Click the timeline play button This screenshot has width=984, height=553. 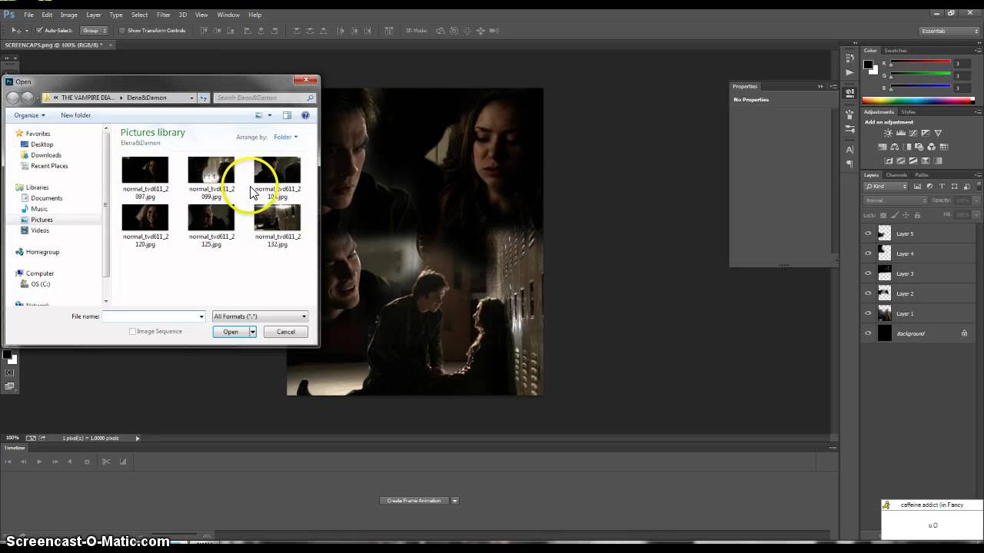39,462
